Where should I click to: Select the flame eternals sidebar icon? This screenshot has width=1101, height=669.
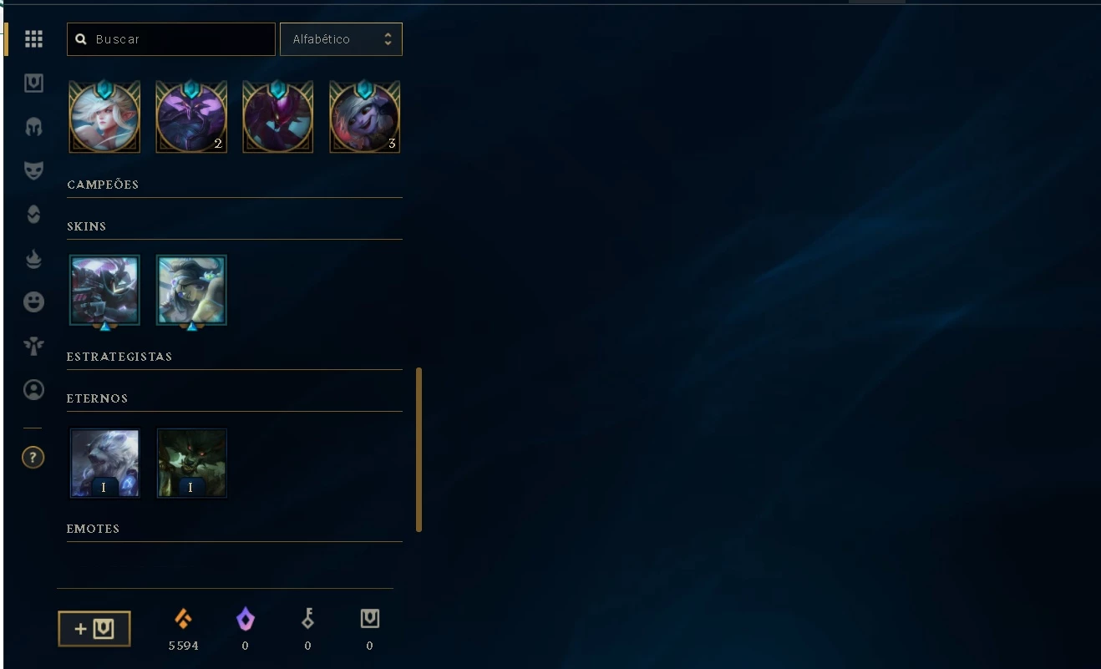[33, 258]
